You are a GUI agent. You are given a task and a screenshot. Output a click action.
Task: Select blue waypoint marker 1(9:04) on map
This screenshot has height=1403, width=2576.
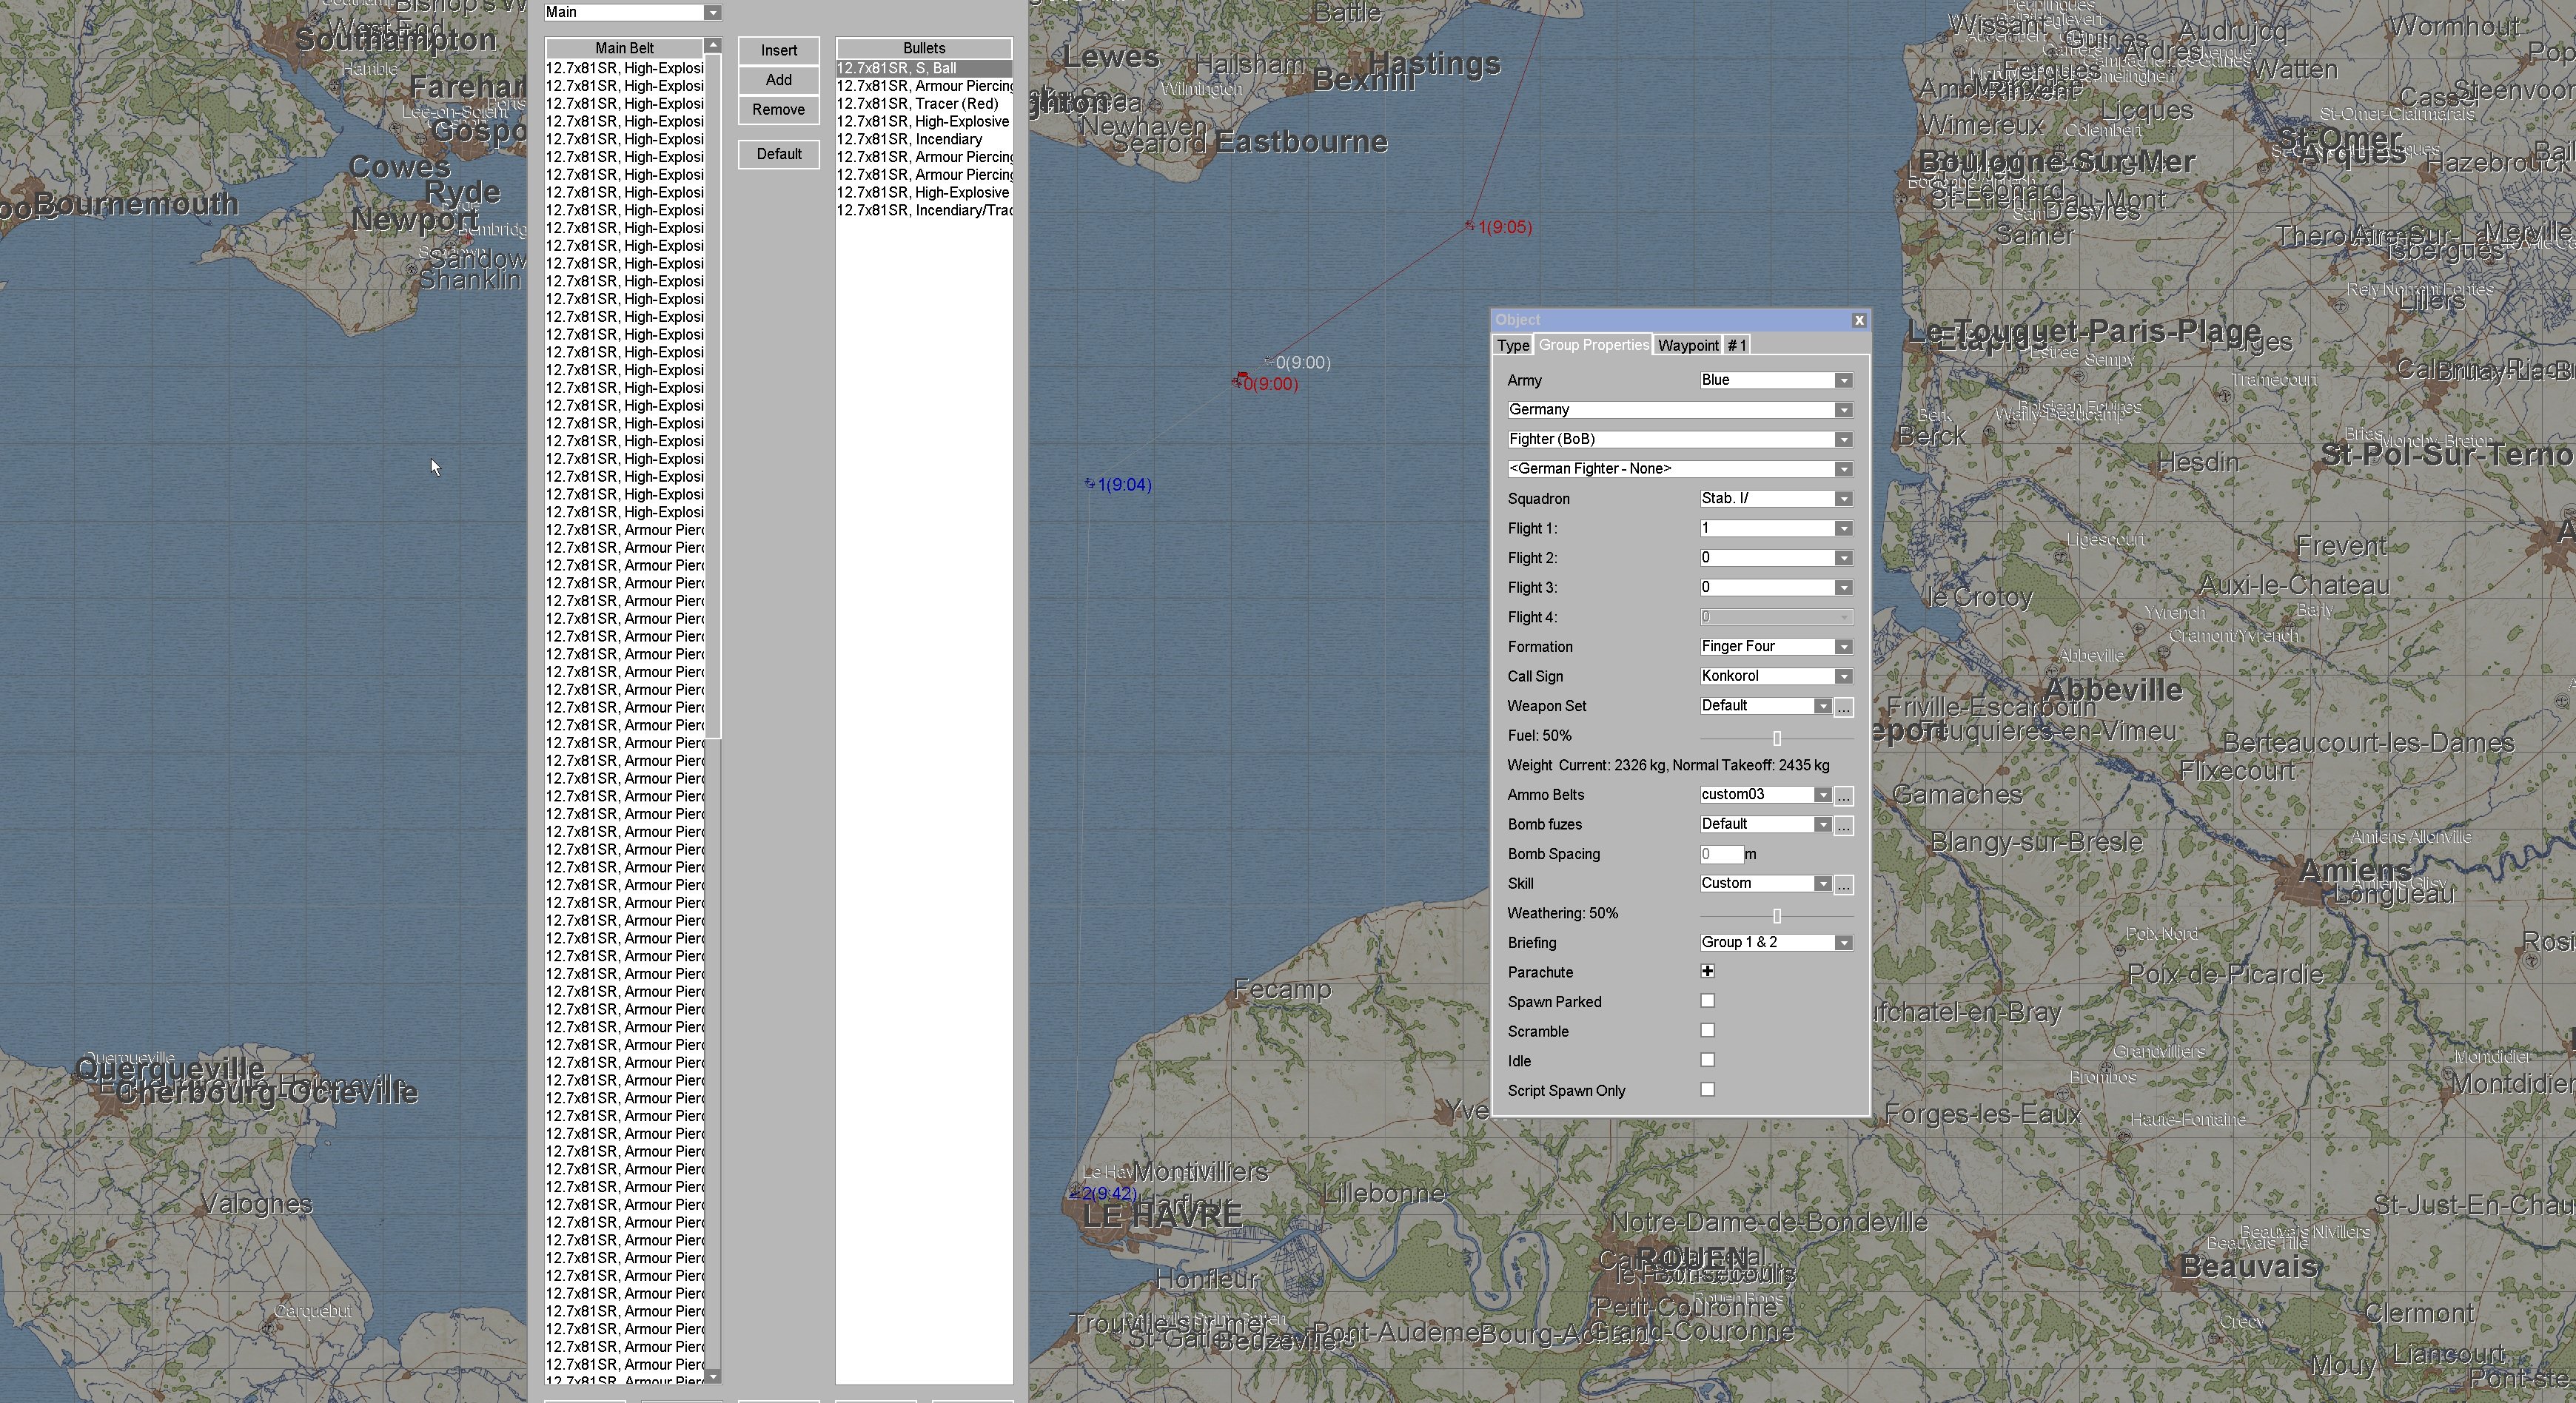click(x=1090, y=484)
